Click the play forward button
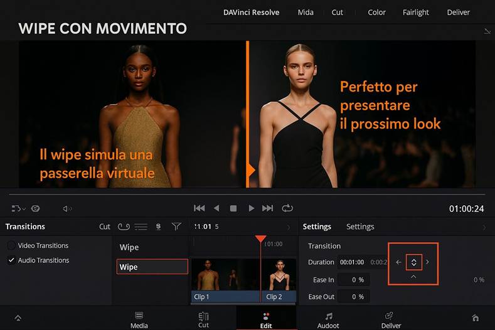Screen dimensions: 495x330 click(251, 208)
